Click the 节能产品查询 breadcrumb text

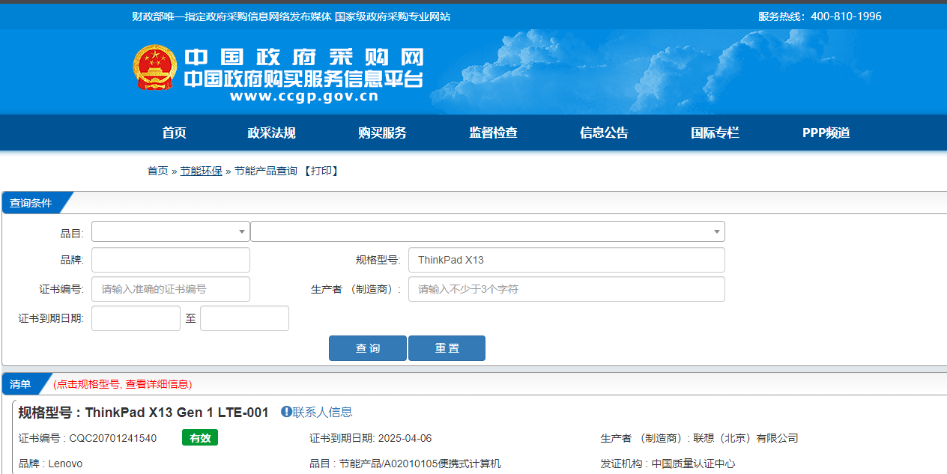coord(266,171)
